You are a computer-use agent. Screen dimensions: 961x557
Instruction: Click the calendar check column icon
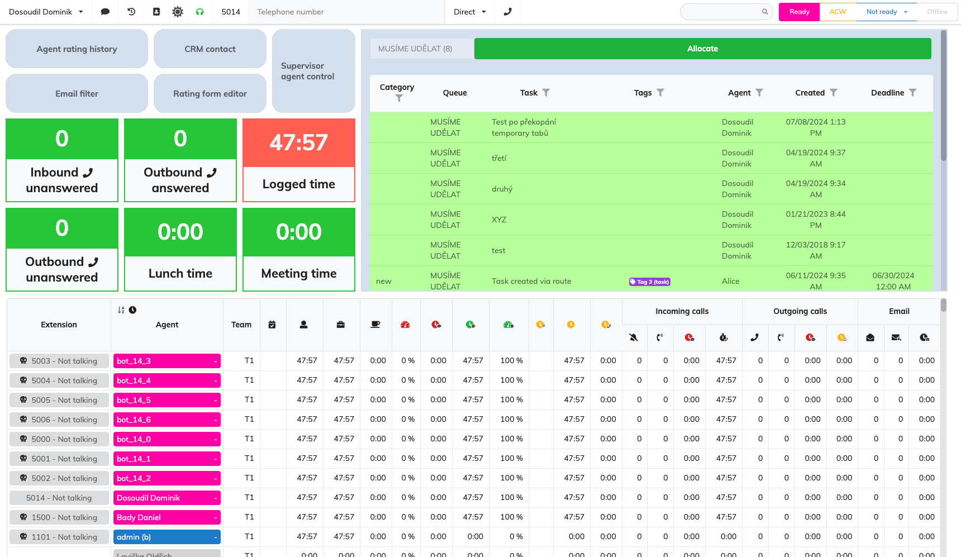[x=272, y=325]
